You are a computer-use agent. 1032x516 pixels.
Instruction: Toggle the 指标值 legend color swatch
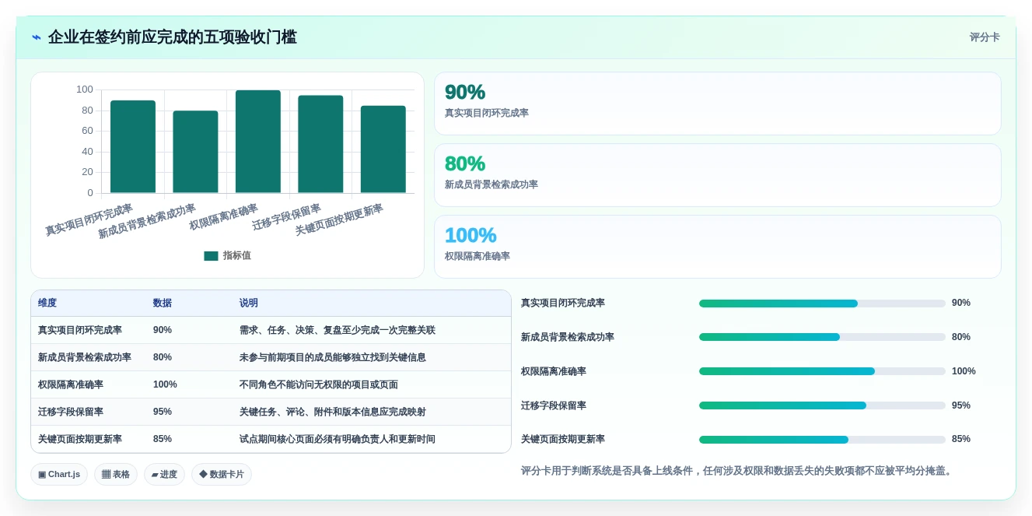pos(211,255)
